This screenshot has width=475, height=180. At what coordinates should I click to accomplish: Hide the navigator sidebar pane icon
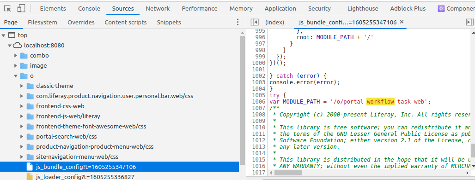point(255,22)
